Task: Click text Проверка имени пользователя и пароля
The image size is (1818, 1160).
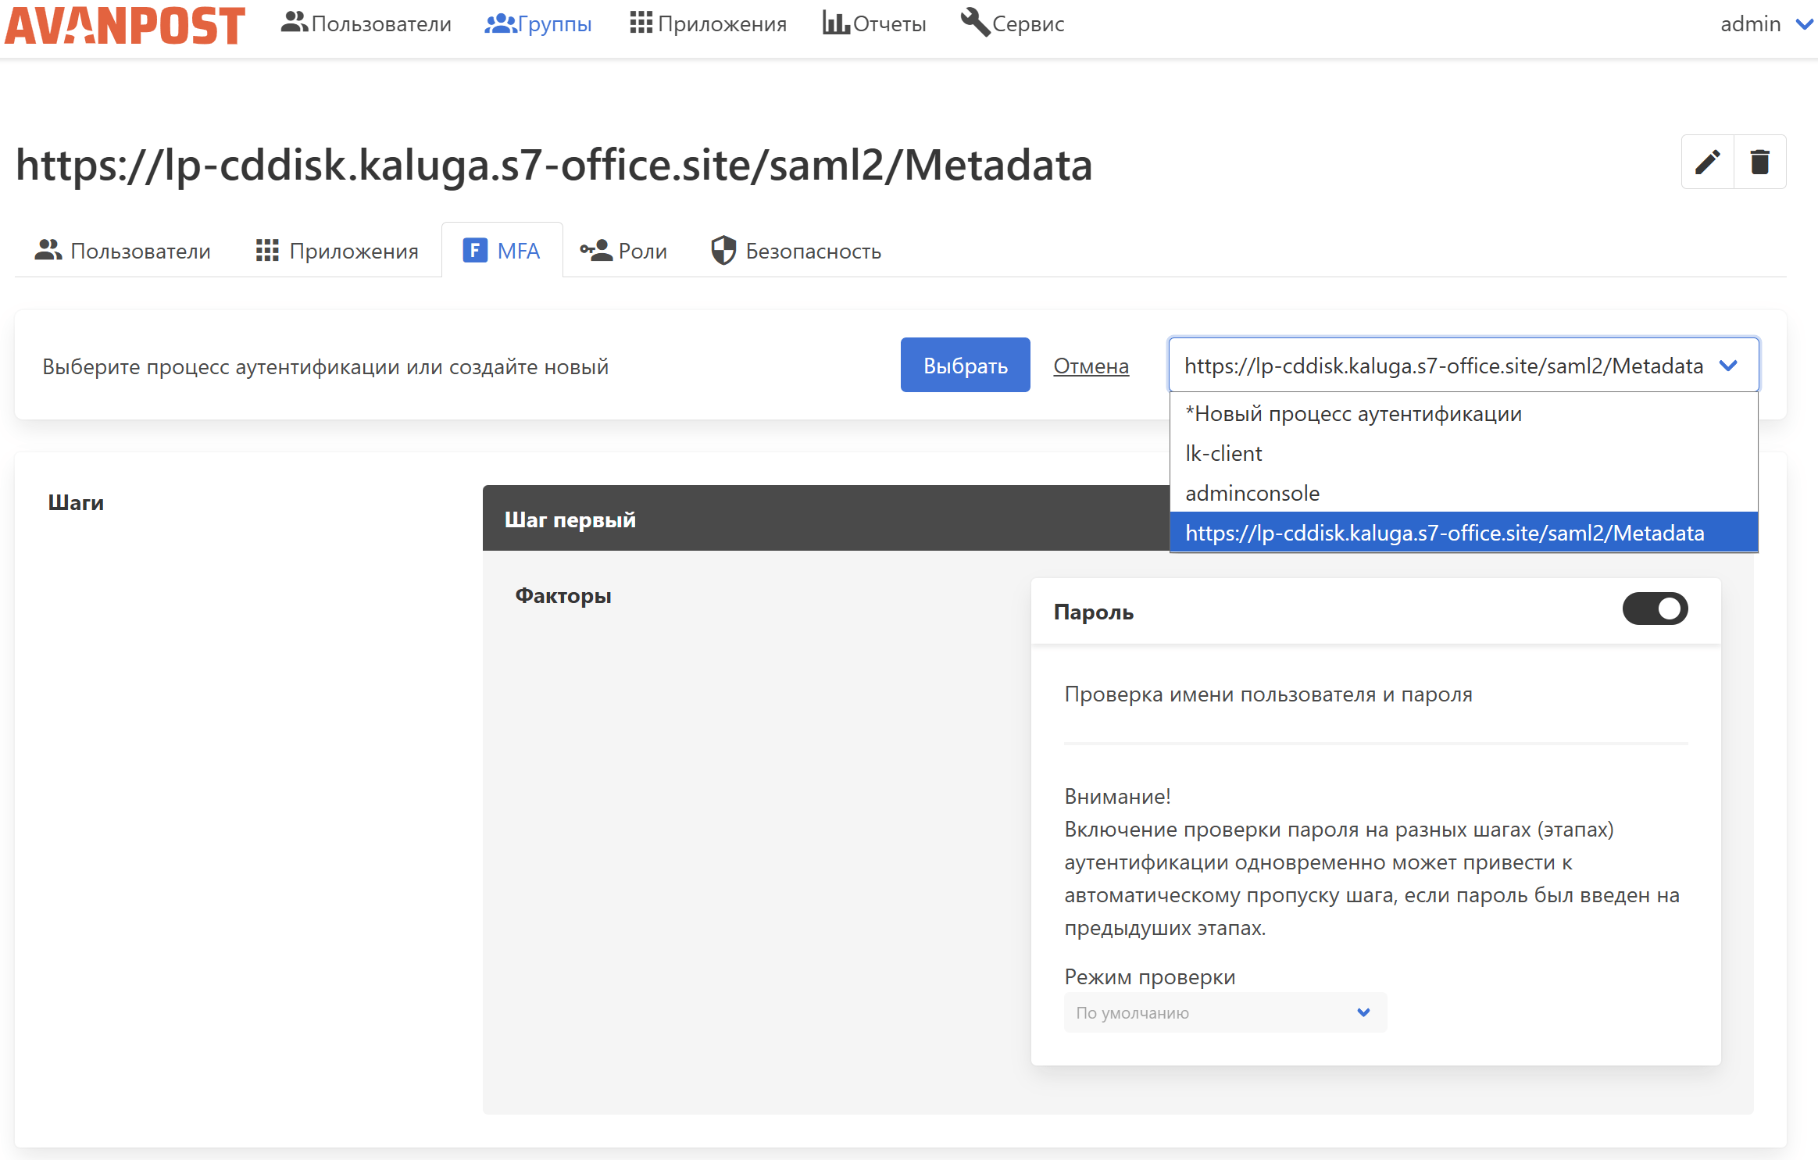Action: click(x=1268, y=694)
